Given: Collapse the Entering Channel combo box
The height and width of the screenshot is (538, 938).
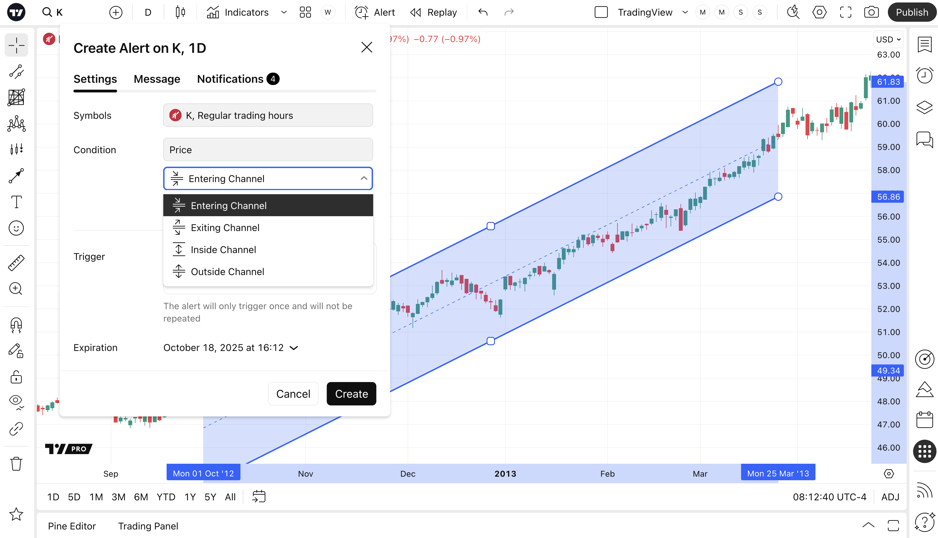Looking at the screenshot, I should click(x=268, y=179).
